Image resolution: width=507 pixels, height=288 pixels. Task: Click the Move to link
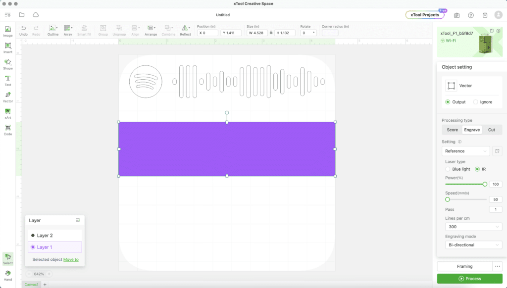(x=71, y=259)
